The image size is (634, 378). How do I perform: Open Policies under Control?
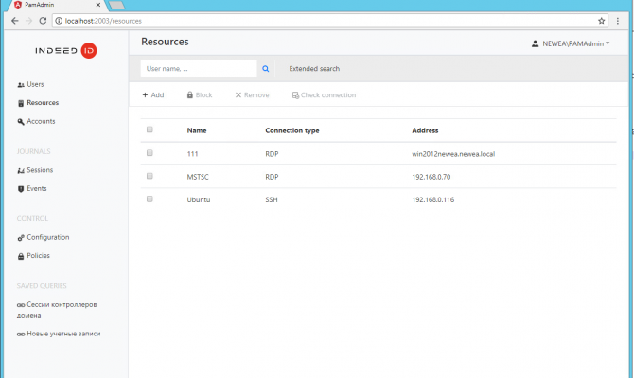tap(38, 256)
